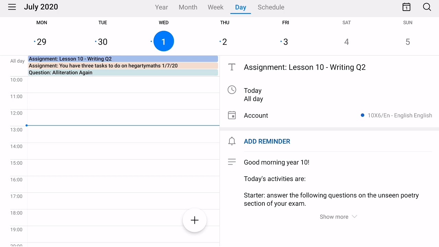This screenshot has width=439, height=247.
Task: Click the clock icon beside Today
Action: tap(232, 90)
